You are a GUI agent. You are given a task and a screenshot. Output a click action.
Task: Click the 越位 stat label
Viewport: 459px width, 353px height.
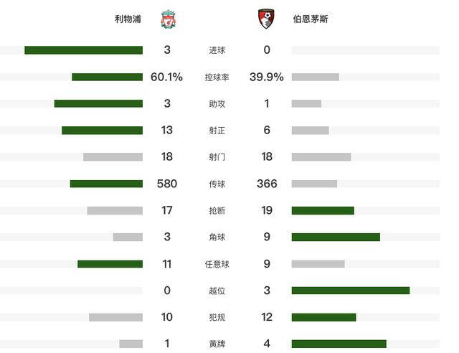pyautogui.click(x=217, y=291)
